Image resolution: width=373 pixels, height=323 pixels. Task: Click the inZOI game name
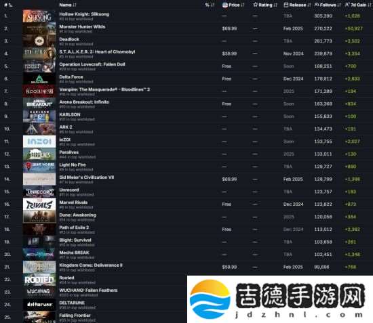coord(65,139)
